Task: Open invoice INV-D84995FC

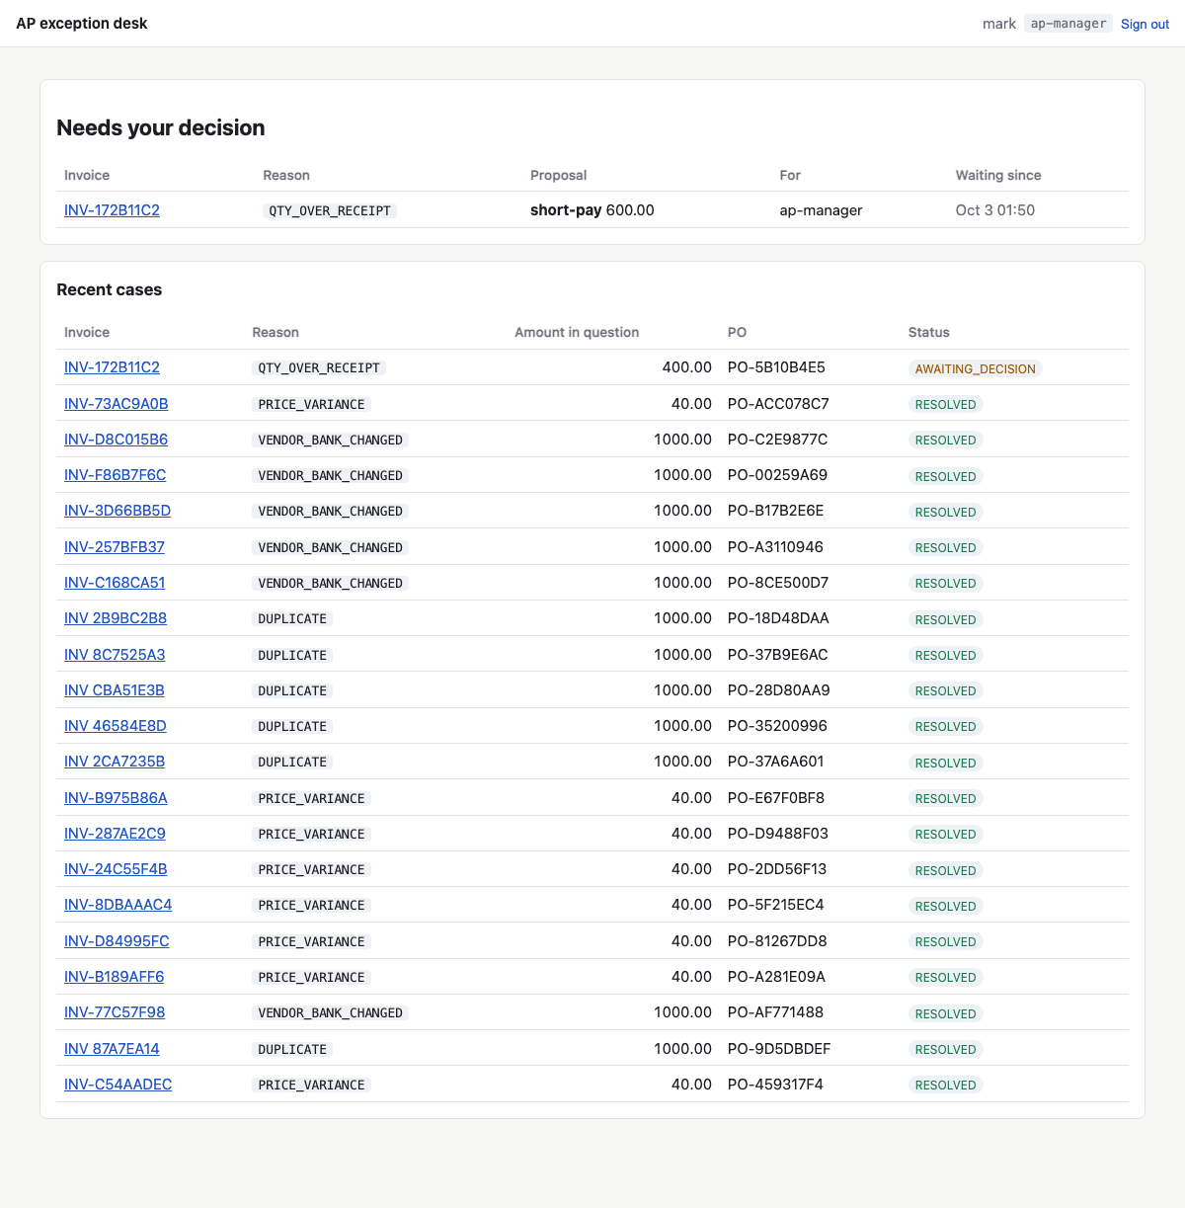Action: click(117, 941)
